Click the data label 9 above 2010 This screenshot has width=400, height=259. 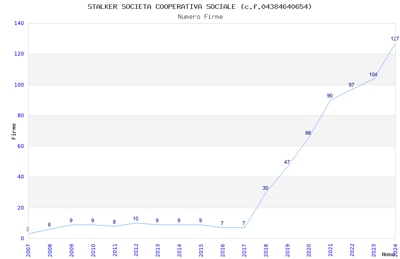(93, 220)
